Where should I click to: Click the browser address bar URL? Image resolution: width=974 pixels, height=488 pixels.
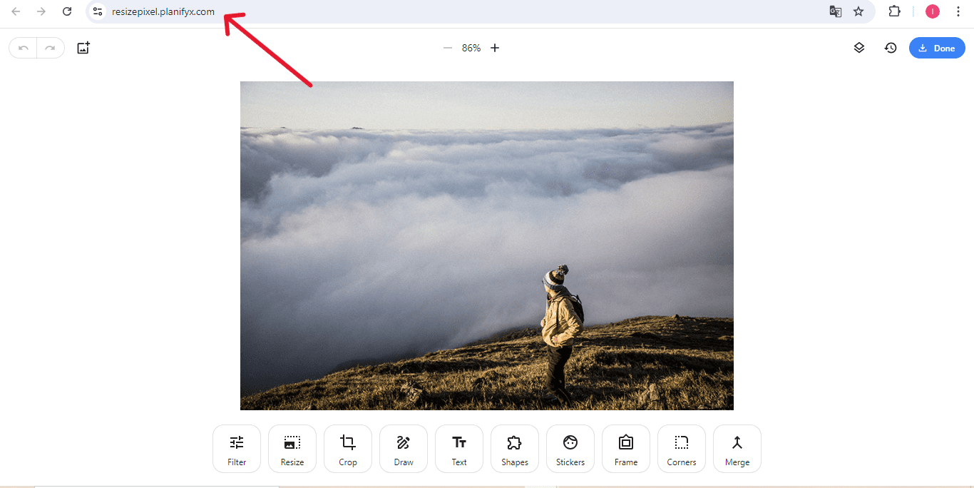coord(163,11)
